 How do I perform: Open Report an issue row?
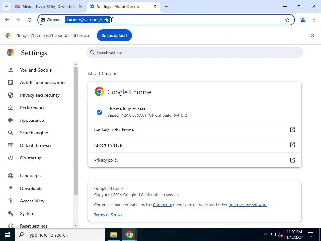pyautogui.click(x=194, y=145)
